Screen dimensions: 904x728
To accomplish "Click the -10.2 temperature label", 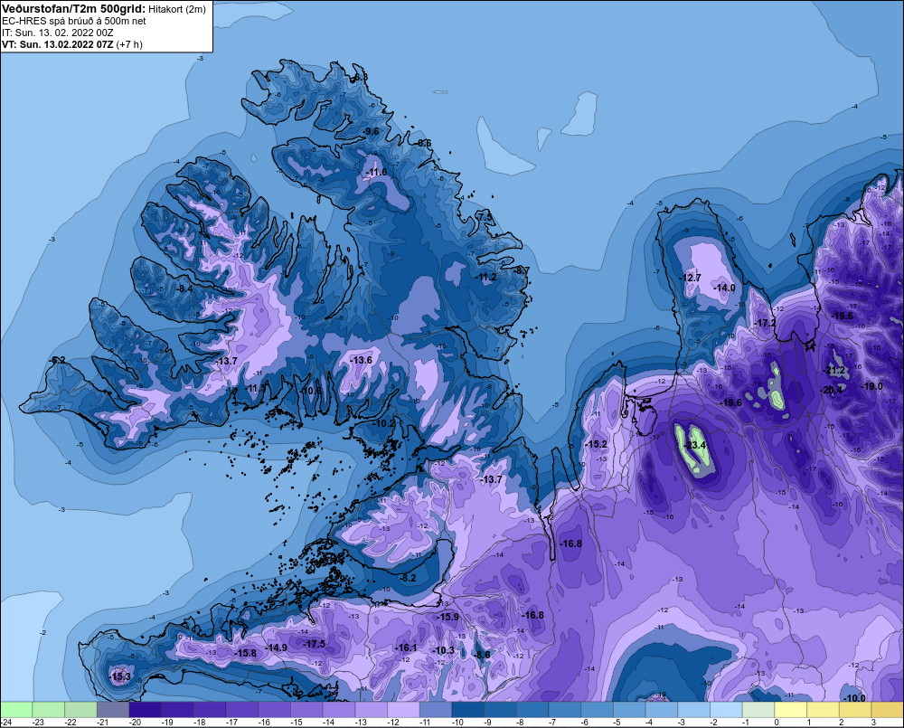I will click(384, 423).
